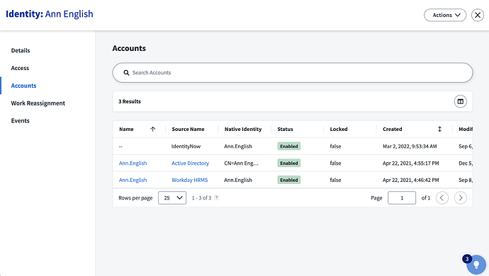Open the Workday HRMS source link

[x=190, y=180]
